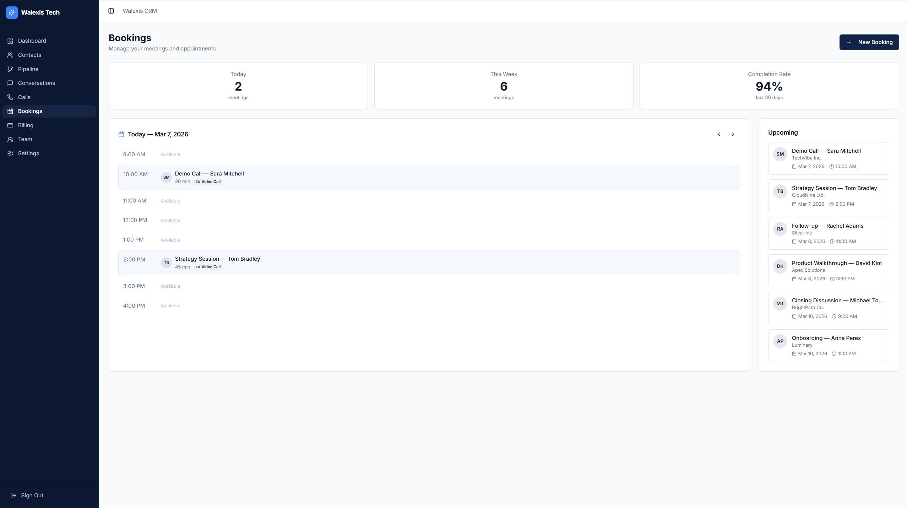The width and height of the screenshot is (907, 508).
Task: Open the Pipeline view
Action: click(x=28, y=69)
